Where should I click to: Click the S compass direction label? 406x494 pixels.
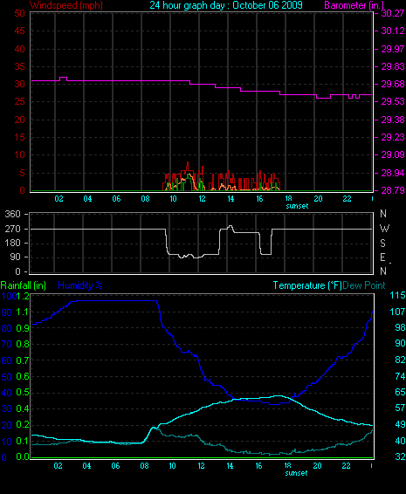382,243
